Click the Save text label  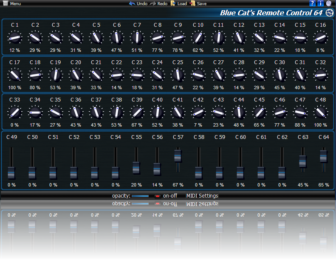pos(202,4)
